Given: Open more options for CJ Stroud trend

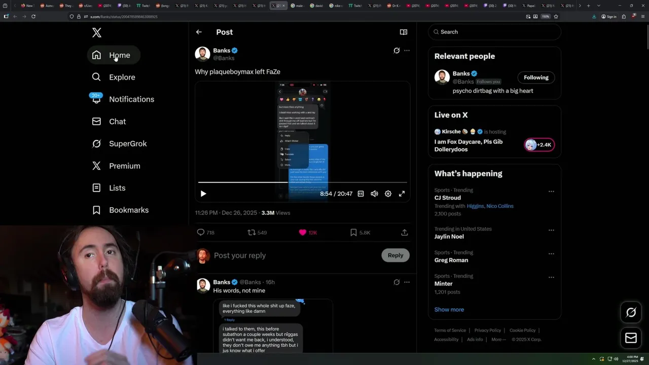Looking at the screenshot, I should 551,192.
